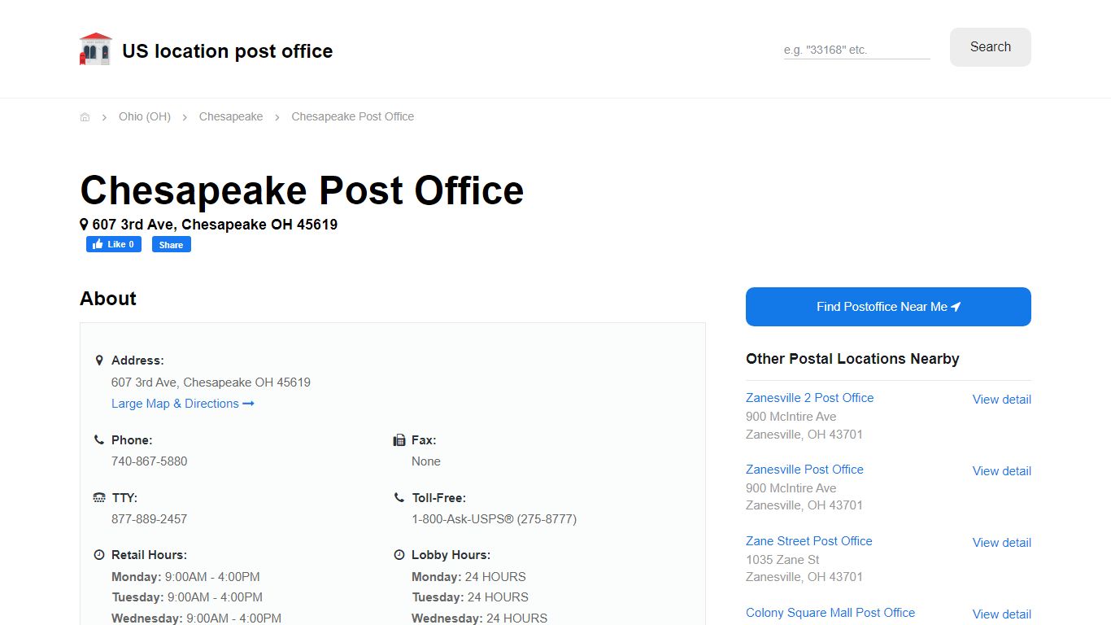1111x625 pixels.
Task: Open Large Map & Directions link
Action: pyautogui.click(x=183, y=404)
